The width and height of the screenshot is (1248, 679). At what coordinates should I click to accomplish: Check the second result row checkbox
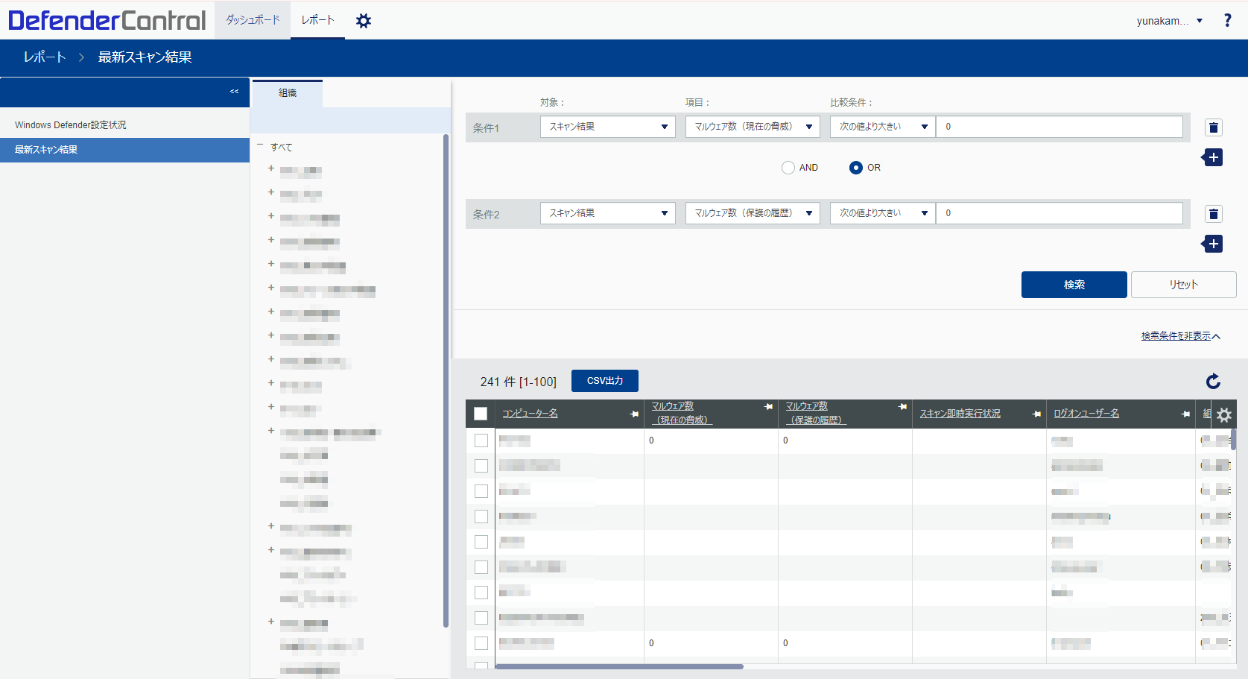pos(481,466)
